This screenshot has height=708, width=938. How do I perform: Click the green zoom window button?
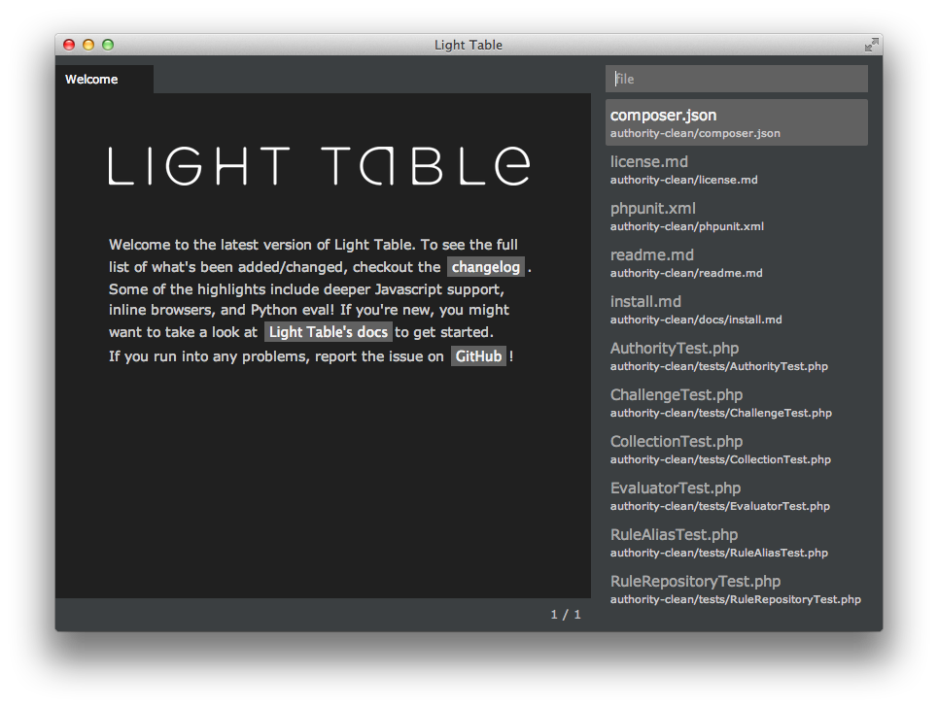click(x=108, y=45)
